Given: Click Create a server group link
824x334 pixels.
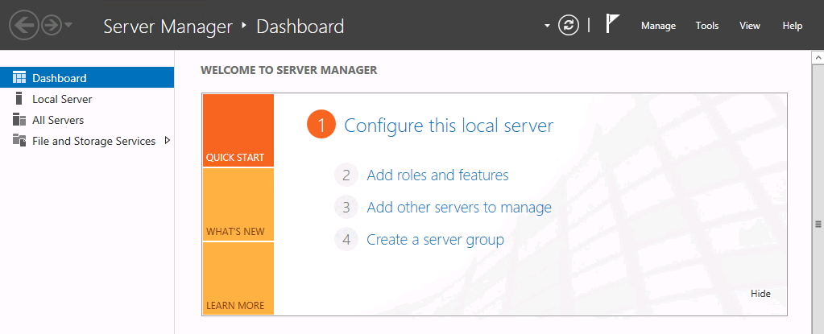Looking at the screenshot, I should pos(436,240).
